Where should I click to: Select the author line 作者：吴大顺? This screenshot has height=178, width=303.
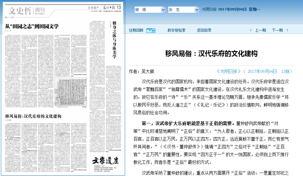[x=142, y=72]
